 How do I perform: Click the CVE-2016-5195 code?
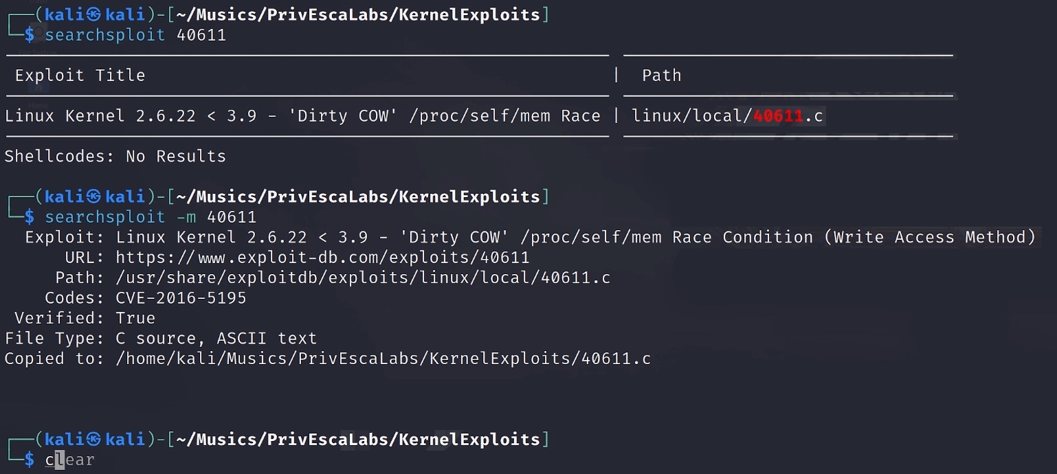point(181,298)
